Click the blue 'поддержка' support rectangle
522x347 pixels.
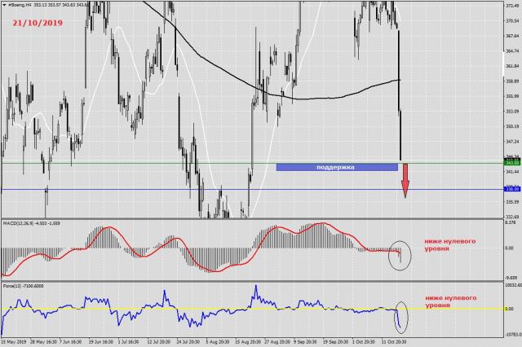pos(336,167)
